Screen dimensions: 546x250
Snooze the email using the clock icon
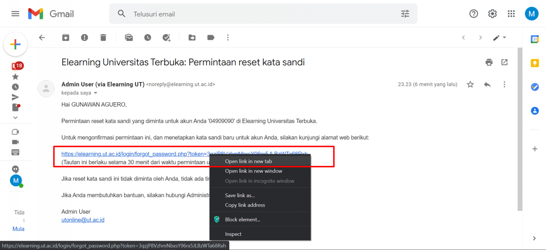tap(148, 37)
